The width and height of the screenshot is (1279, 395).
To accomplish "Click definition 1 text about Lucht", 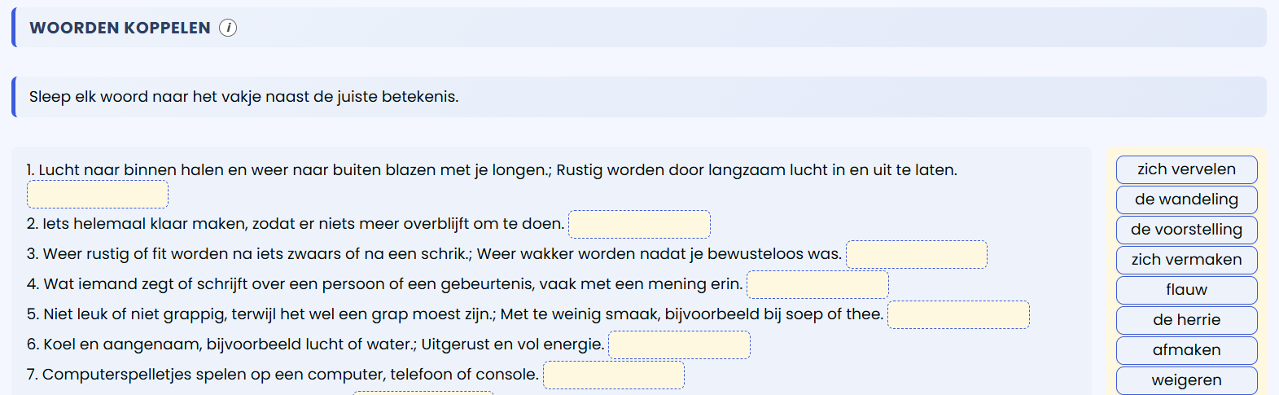I will 492,170.
